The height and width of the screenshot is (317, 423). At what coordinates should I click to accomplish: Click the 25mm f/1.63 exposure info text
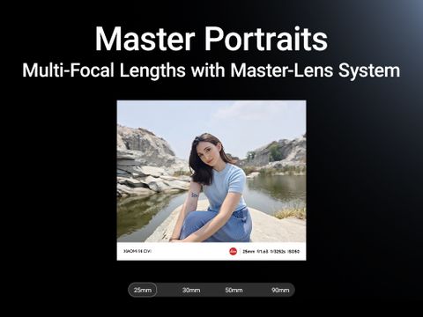(x=271, y=252)
